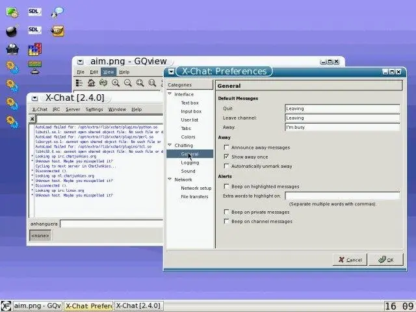Enable Announce away messages checkbox
Screen dimensions: 416x312
pos(226,148)
